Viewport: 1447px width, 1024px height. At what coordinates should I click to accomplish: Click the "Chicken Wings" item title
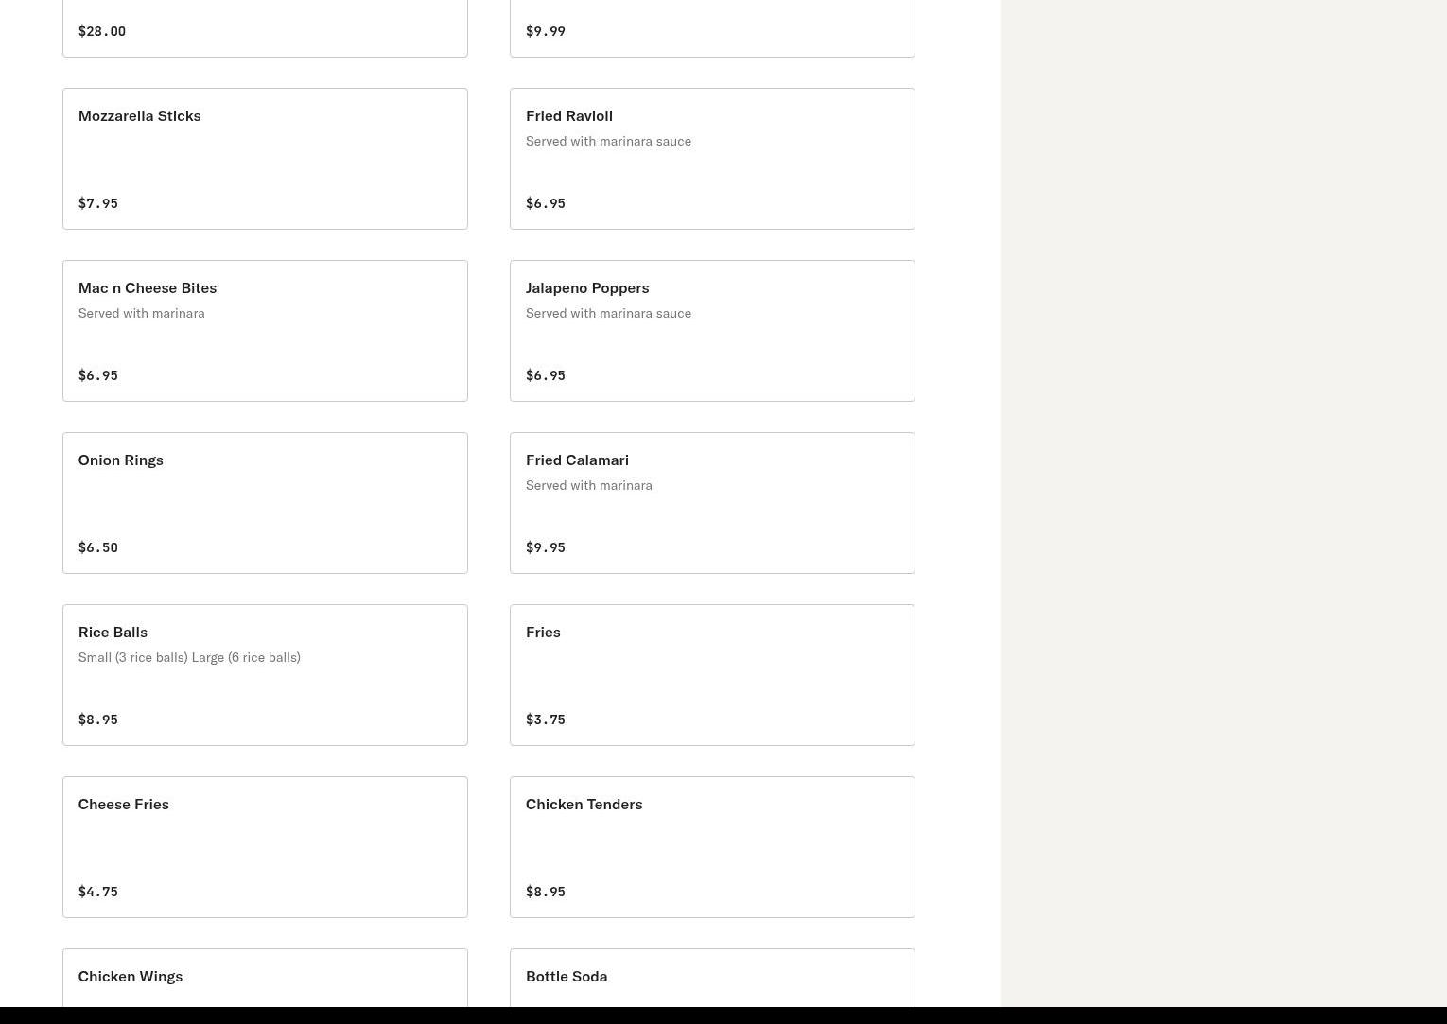pyautogui.click(x=131, y=976)
